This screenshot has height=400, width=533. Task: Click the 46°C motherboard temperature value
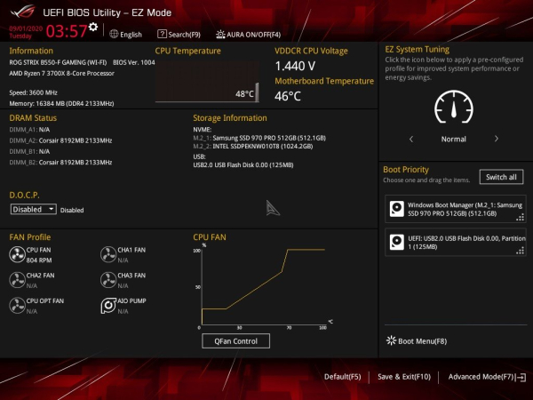[x=288, y=96]
